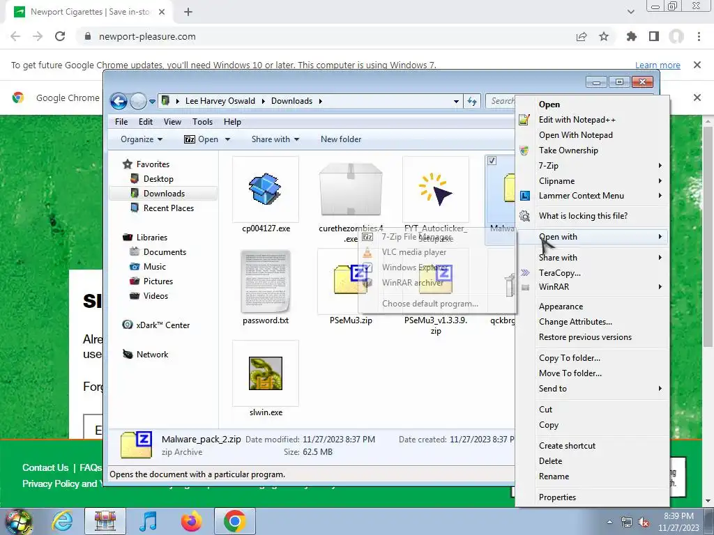Open Edit menu in Explorer
Image resolution: width=714 pixels, height=535 pixels.
coord(146,122)
